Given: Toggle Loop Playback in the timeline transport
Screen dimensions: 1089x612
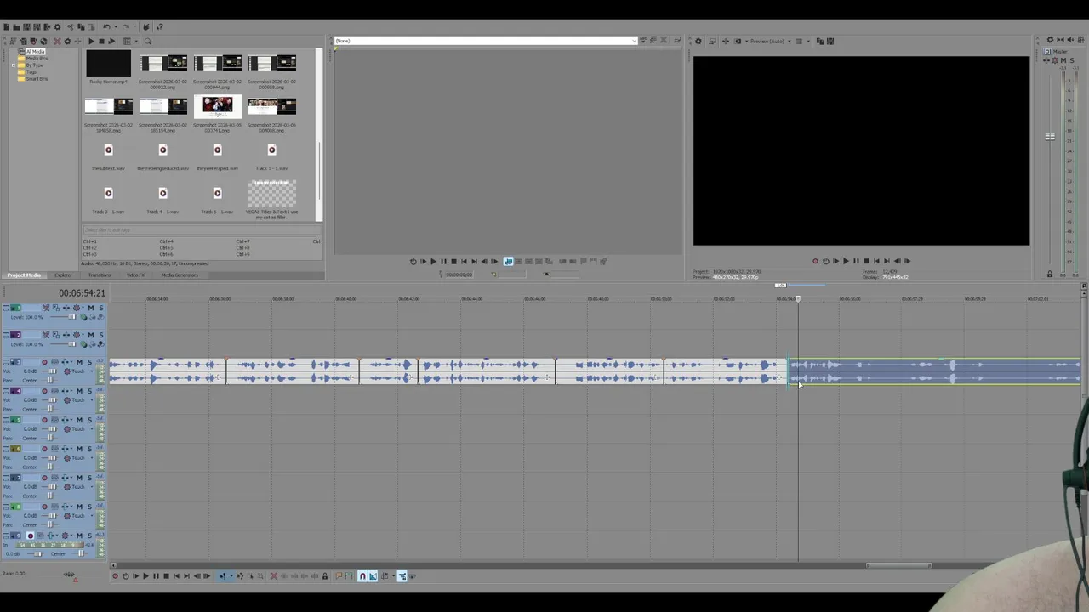Looking at the screenshot, I should [126, 575].
